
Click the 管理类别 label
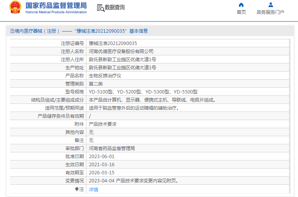74,84
